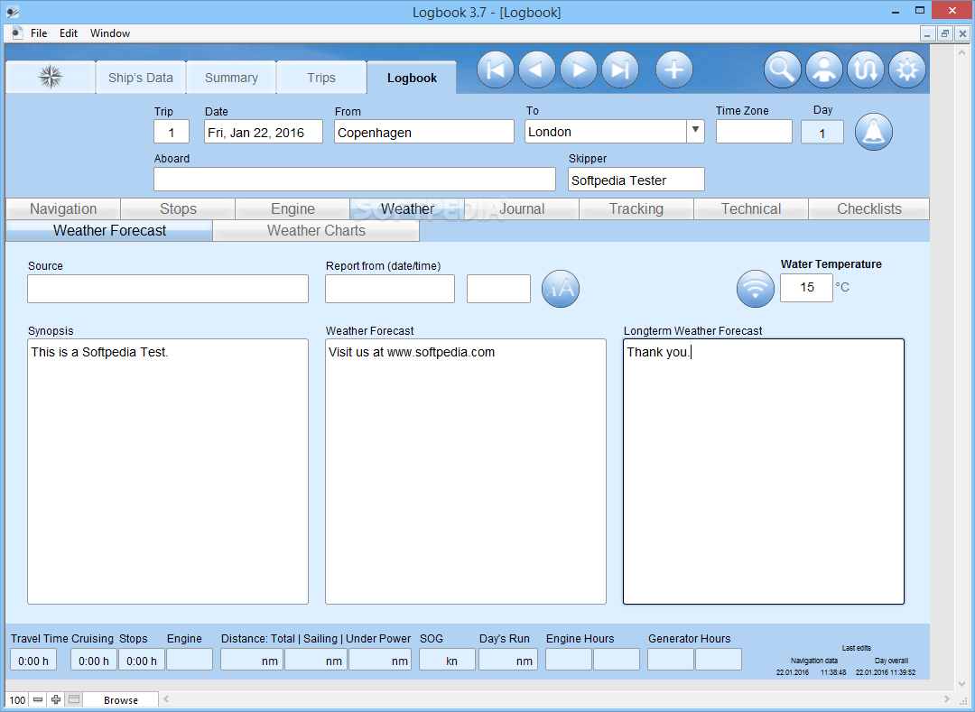
Task: Open the Stops sub-tab
Action: [x=178, y=208]
